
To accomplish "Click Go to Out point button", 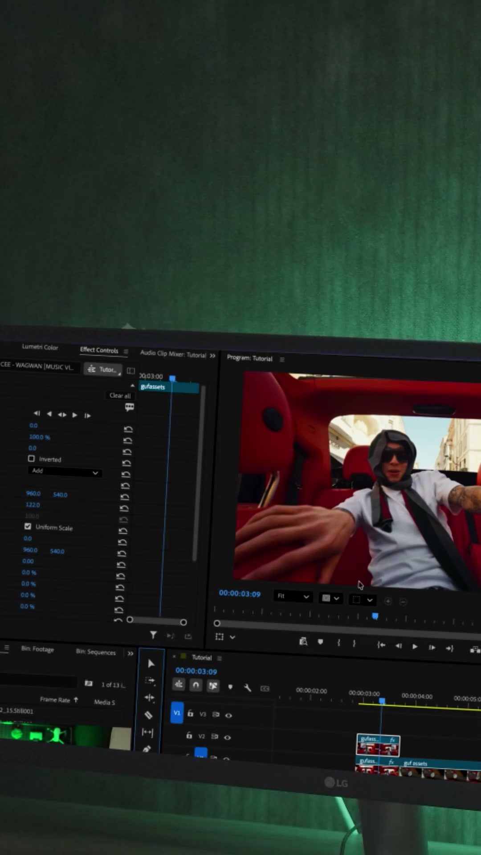I will pyautogui.click(x=449, y=648).
